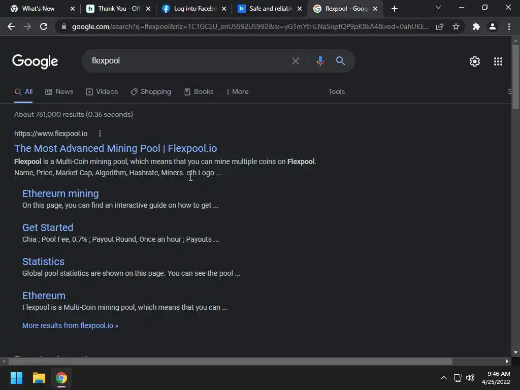
Task: Select the All results filter
Action: coord(23,92)
